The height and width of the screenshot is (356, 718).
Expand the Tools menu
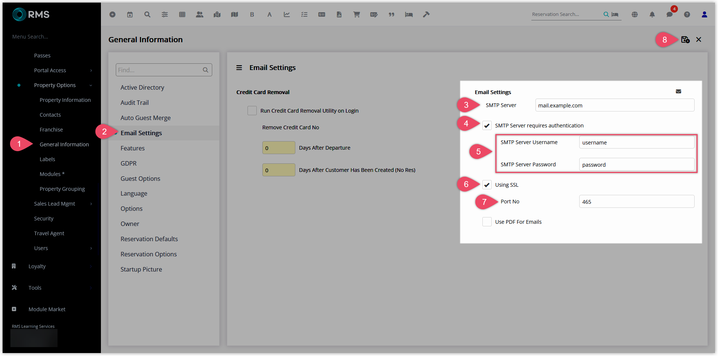click(x=91, y=288)
